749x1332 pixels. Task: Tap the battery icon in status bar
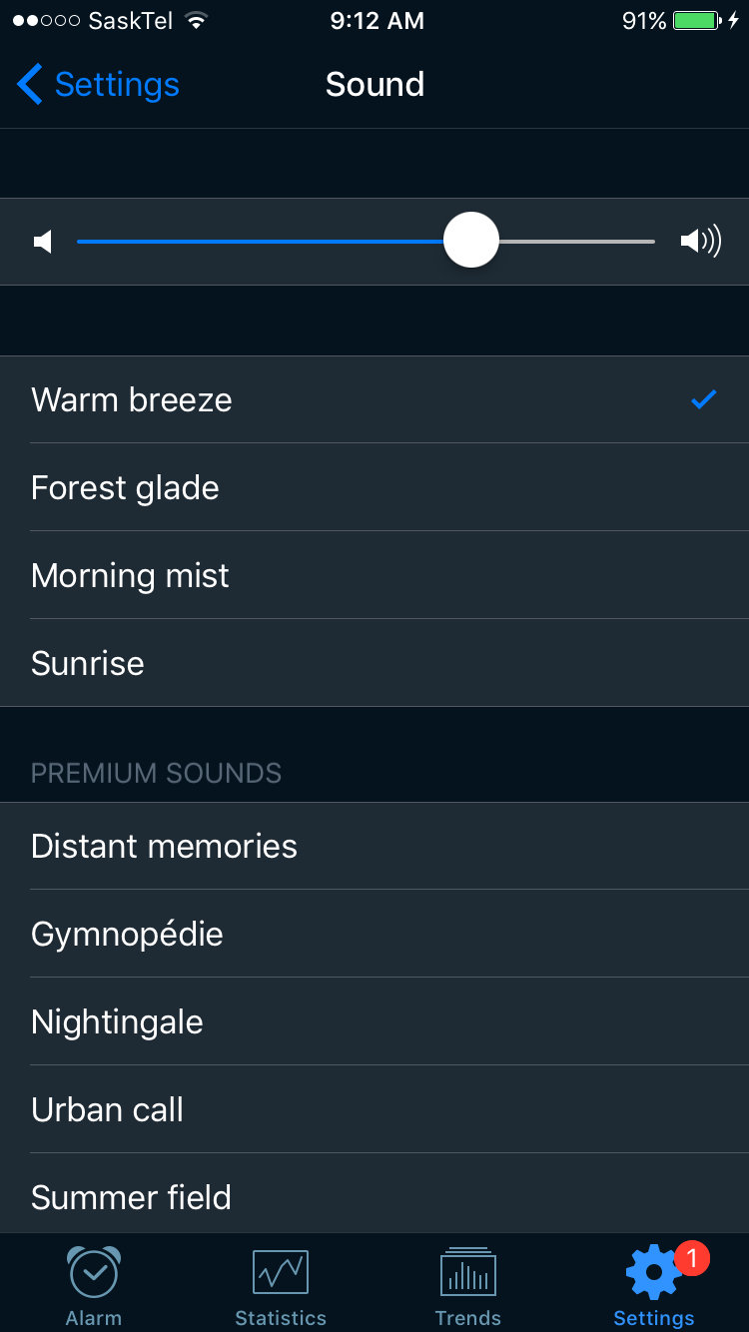pos(698,21)
